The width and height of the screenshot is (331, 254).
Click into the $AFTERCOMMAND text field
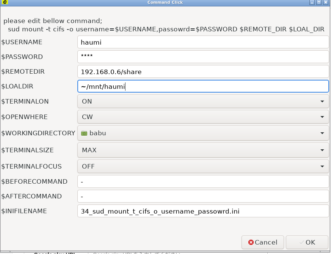pos(203,196)
